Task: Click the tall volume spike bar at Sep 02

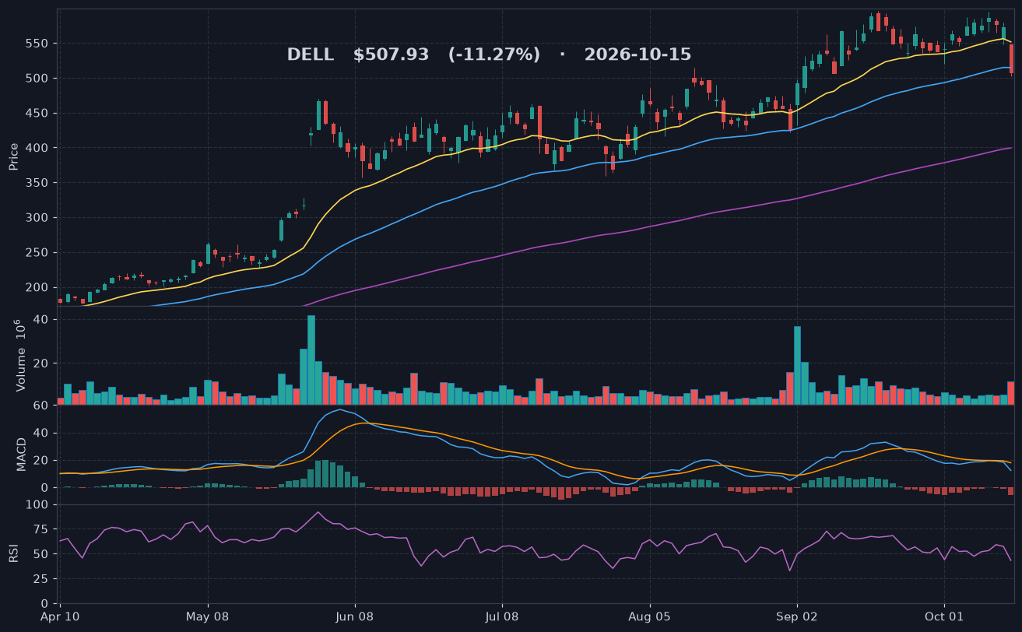Action: [797, 365]
